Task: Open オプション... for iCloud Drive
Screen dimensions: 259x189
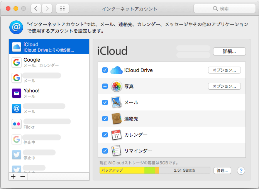Action: pos(224,70)
